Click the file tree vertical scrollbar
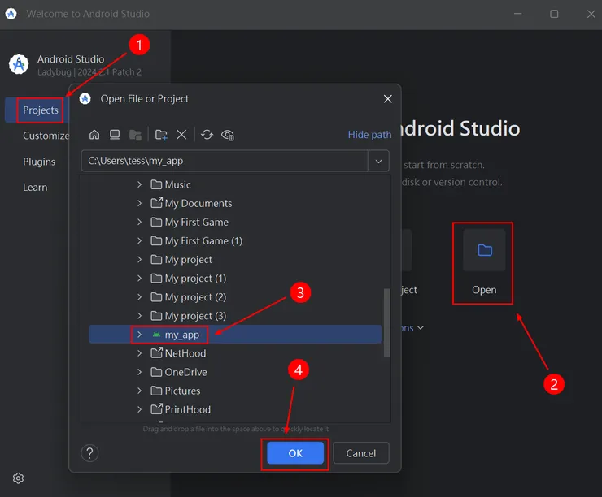Image resolution: width=602 pixels, height=497 pixels. tap(387, 322)
